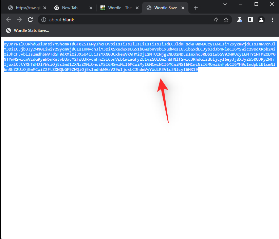Click the Wordle Stats Save bookmark
This screenshot has width=279, height=239.
[28, 31]
